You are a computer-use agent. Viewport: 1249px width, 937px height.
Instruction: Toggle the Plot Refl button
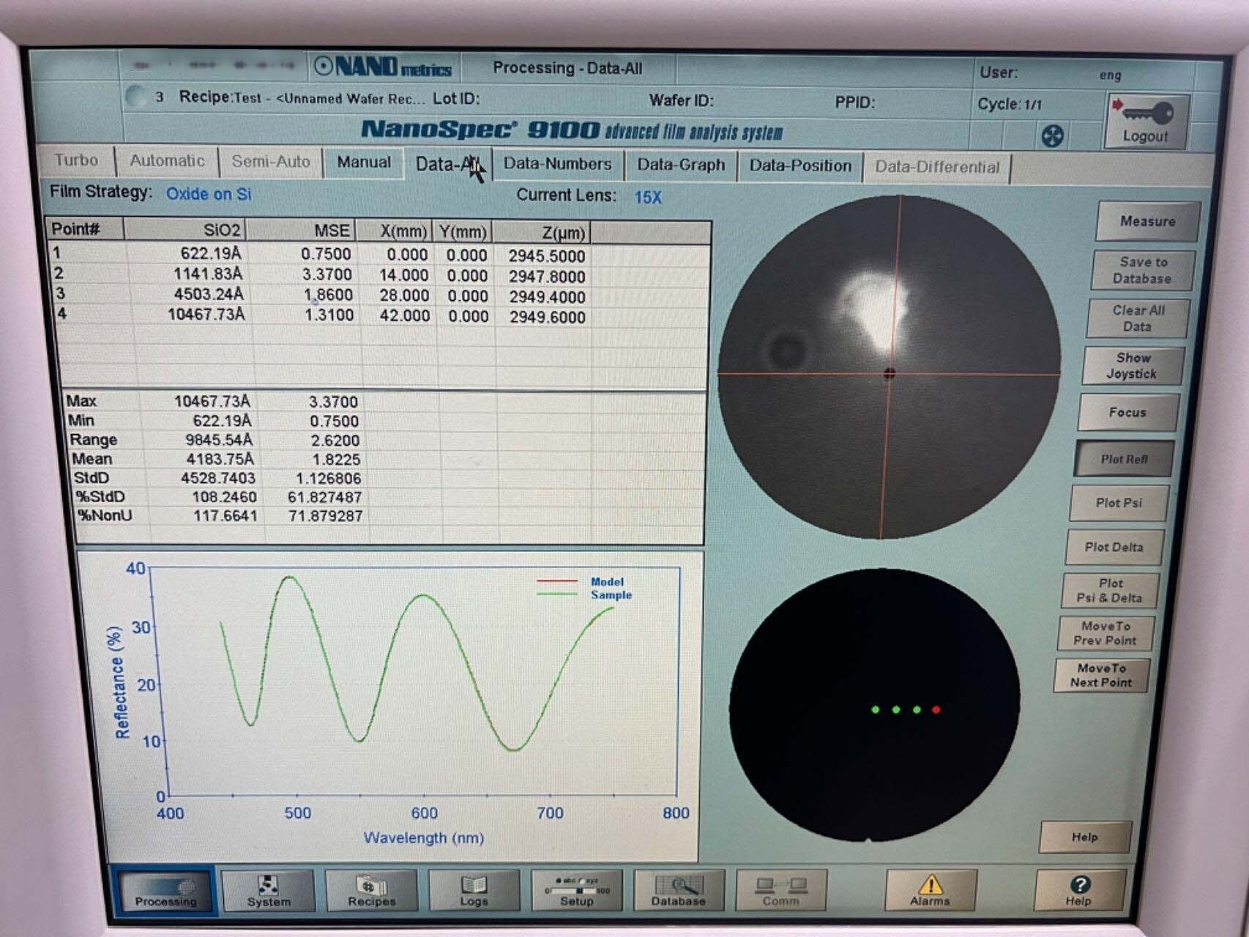click(x=1124, y=459)
